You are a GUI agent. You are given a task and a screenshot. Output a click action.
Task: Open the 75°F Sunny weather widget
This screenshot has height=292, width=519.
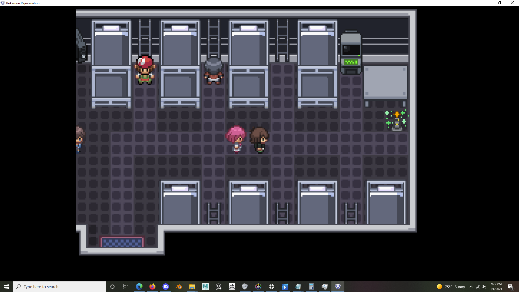(451, 287)
